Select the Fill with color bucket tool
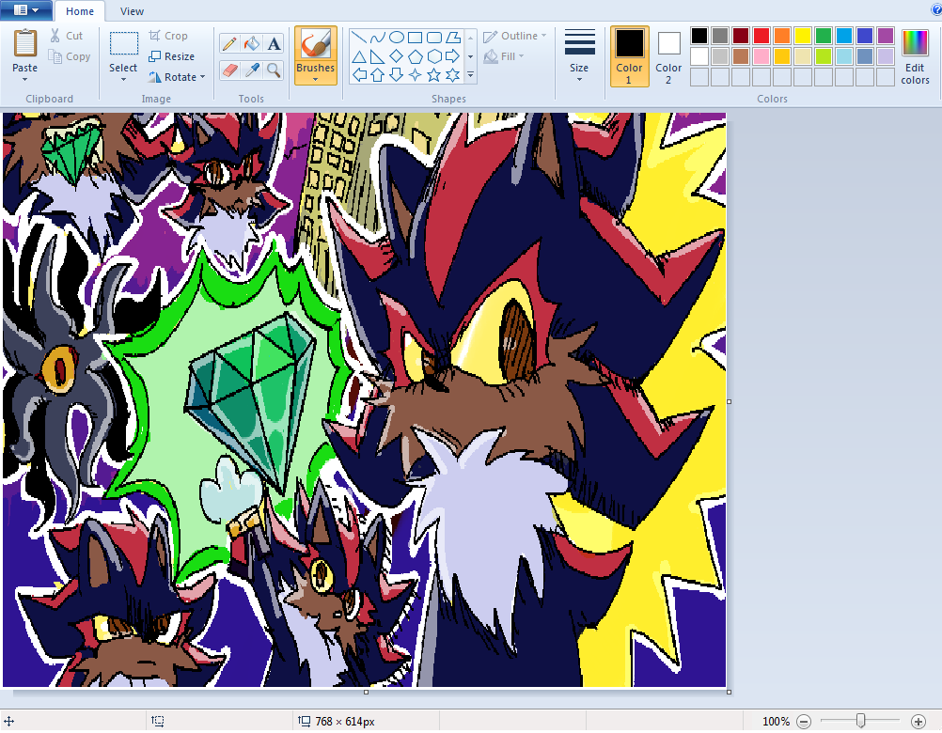 pyautogui.click(x=252, y=43)
